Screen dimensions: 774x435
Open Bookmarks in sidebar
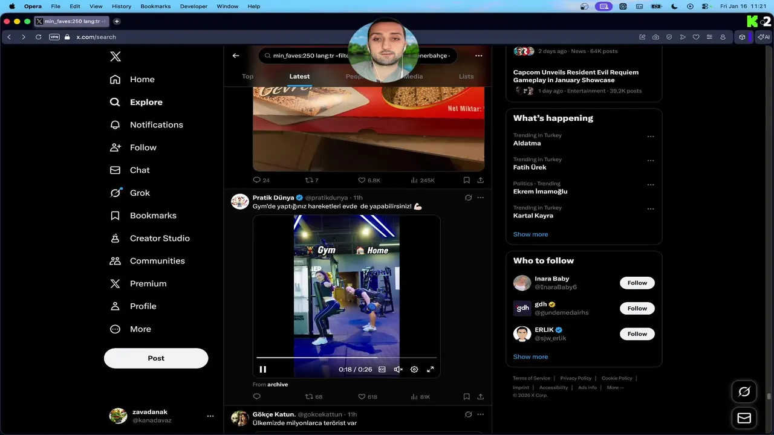pos(143,216)
